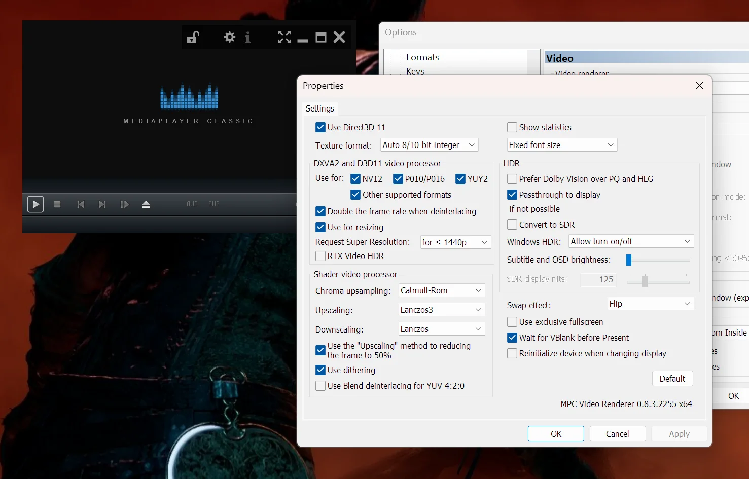This screenshot has height=479, width=749.
Task: Toggle Use dithering checkbox
Action: tap(320, 370)
